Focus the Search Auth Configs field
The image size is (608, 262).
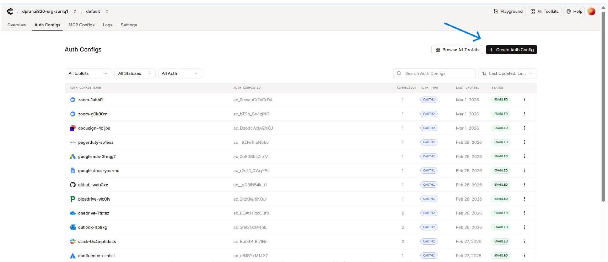point(434,73)
